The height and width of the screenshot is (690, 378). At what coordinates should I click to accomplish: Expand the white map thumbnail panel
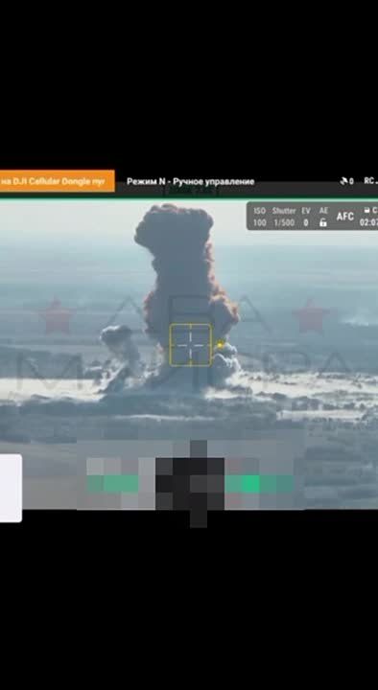pos(11,489)
